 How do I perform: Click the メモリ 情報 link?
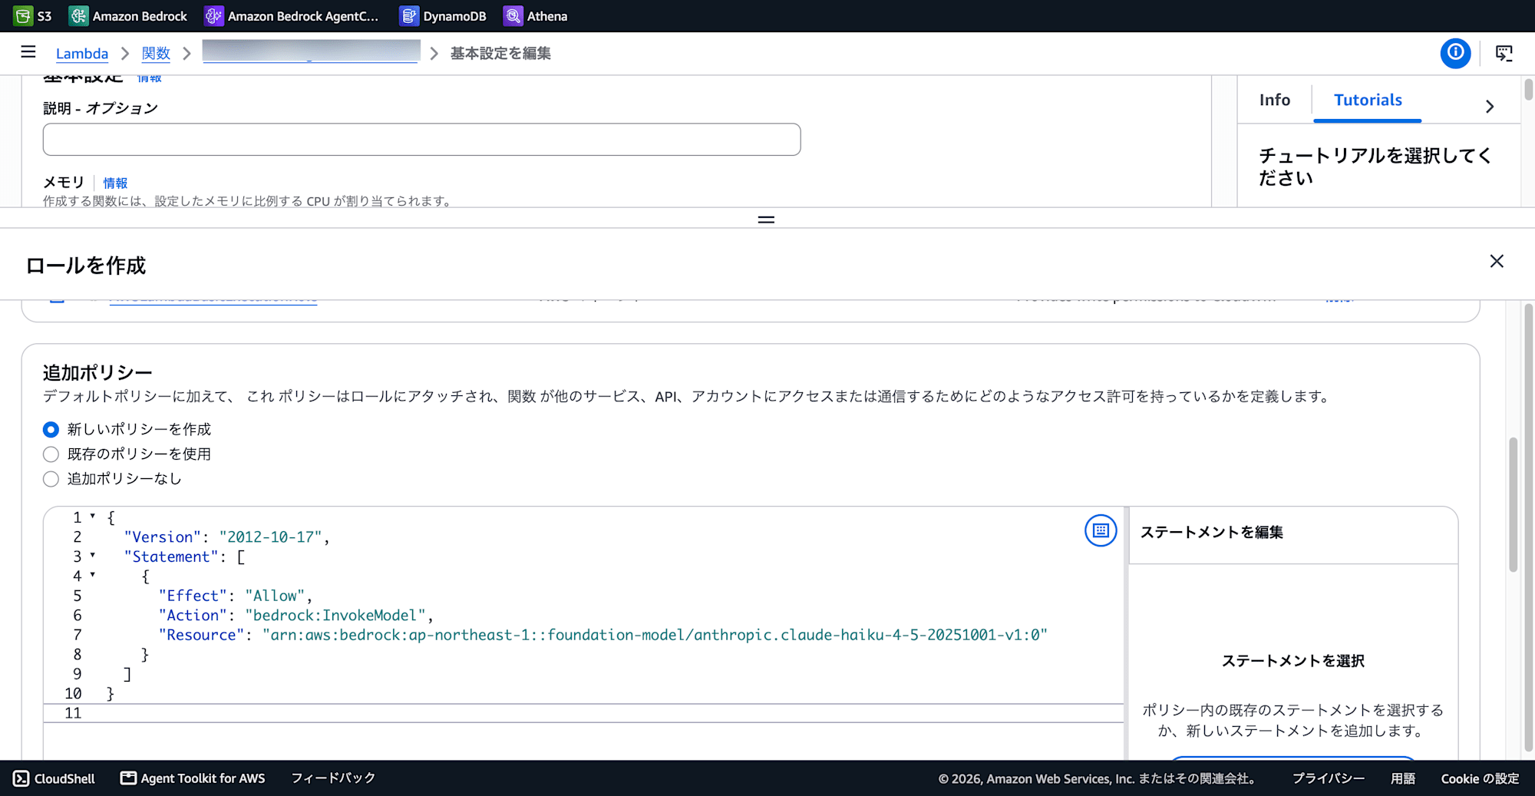point(115,183)
